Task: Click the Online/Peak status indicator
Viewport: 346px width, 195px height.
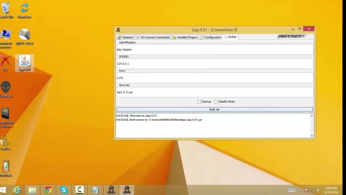Action: click(x=290, y=37)
